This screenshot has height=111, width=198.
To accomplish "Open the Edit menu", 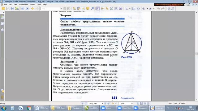I will click(x=10, y=4).
